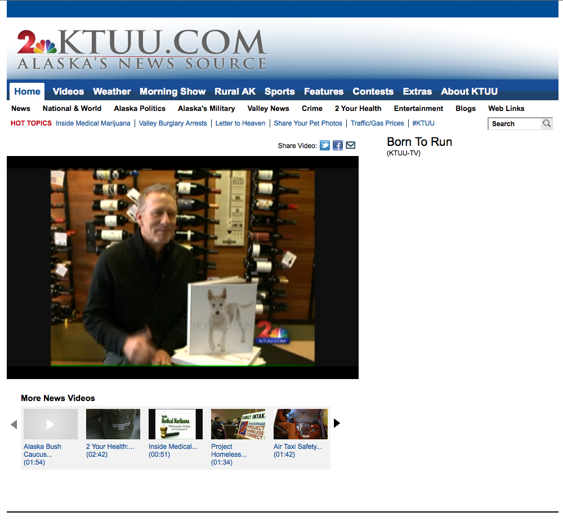Screen dimensions: 563x521
Task: Share the video on Twitter
Action: tap(325, 145)
